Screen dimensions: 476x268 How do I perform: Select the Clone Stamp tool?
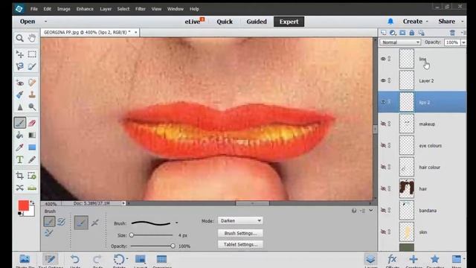coord(32,95)
